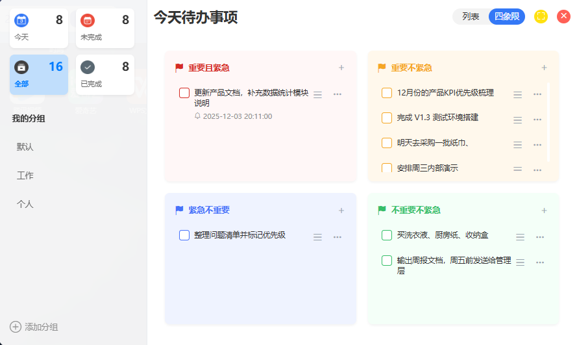Image resolution: width=577 pixels, height=345 pixels.
Task: Expand options for 输出周报文档 task
Action: [x=539, y=262]
